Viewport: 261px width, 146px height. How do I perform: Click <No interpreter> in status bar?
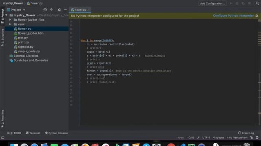pyautogui.click(x=237, y=137)
